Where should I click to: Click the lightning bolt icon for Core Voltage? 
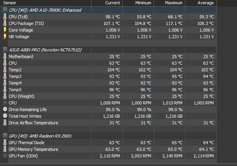point(5,30)
